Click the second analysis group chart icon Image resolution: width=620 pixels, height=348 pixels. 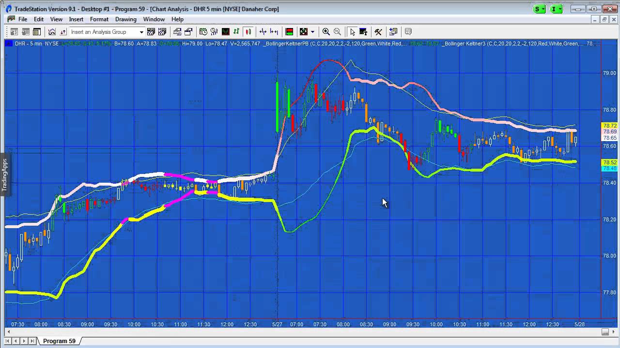pos(162,32)
